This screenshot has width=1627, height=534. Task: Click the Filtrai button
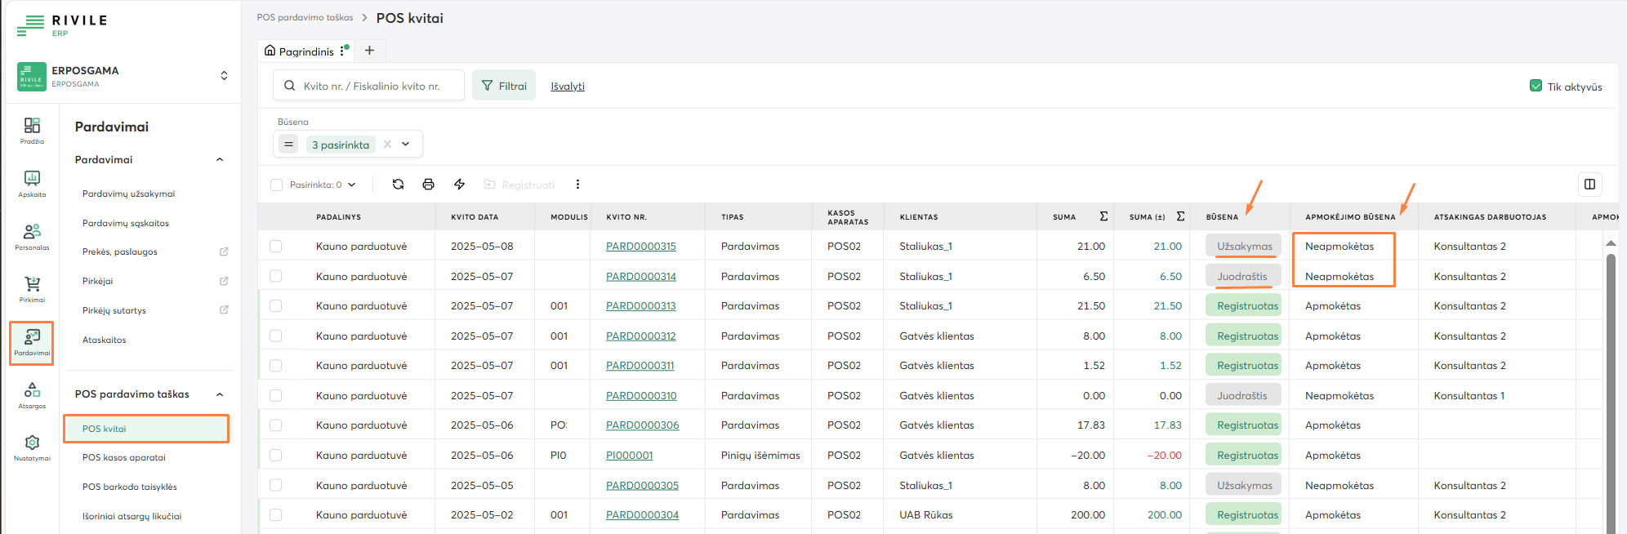click(504, 86)
